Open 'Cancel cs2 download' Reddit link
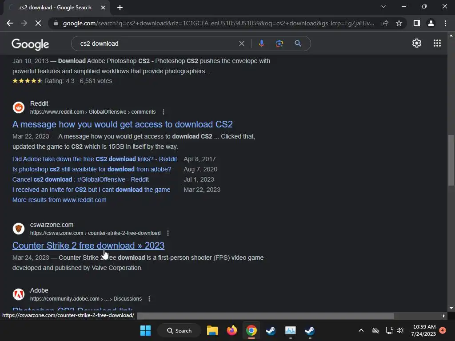The width and height of the screenshot is (455, 341). pos(80,179)
